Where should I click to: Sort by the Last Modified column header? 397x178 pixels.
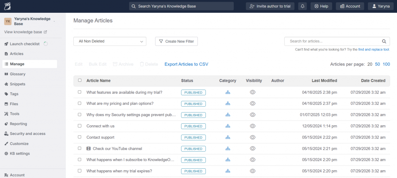pos(325,81)
